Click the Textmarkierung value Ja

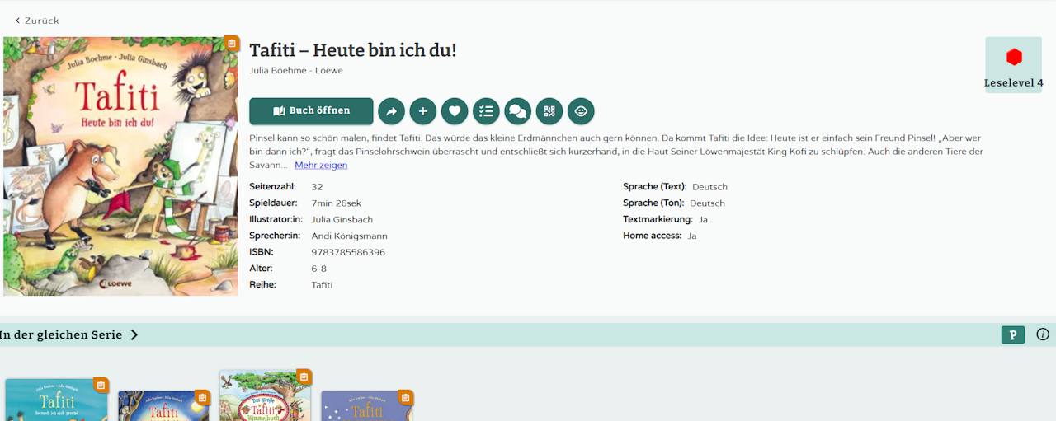coord(703,219)
